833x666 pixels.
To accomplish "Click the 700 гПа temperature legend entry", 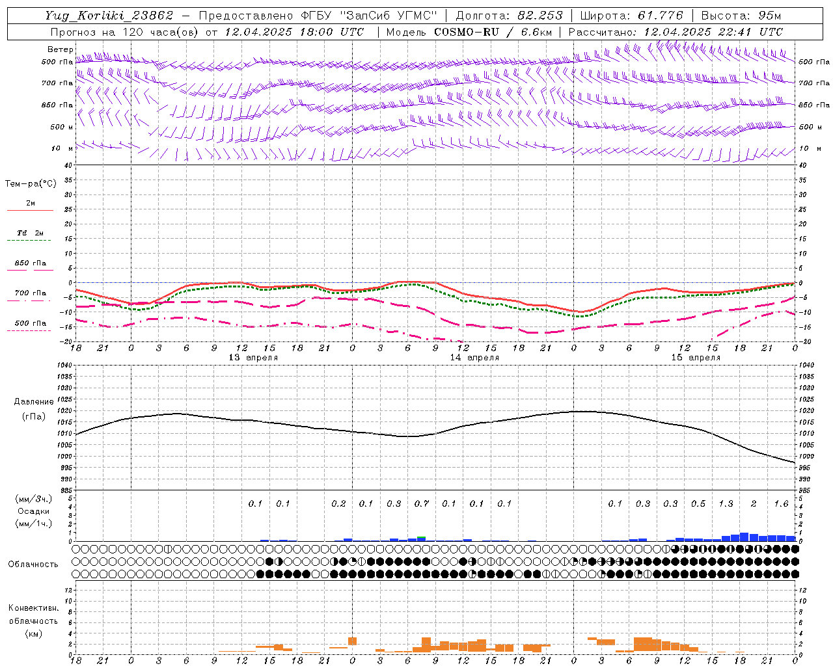I will point(31,293).
